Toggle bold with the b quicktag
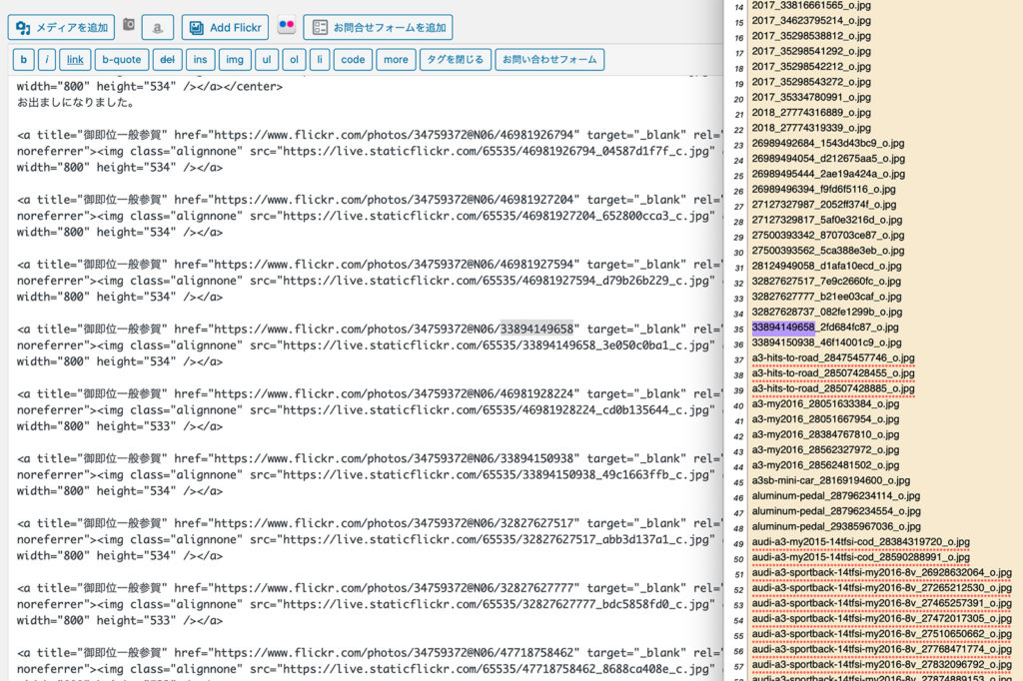 (x=24, y=60)
